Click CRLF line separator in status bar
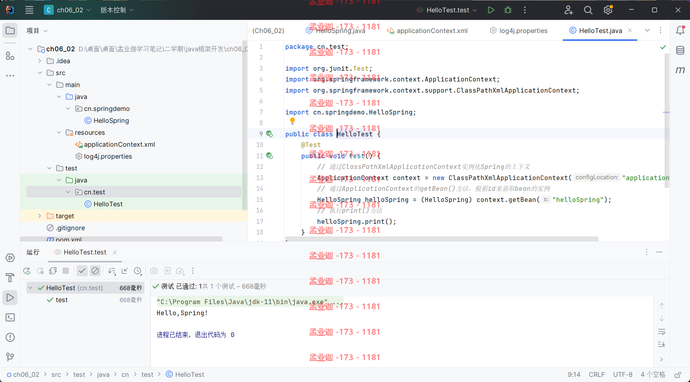 [x=597, y=374]
